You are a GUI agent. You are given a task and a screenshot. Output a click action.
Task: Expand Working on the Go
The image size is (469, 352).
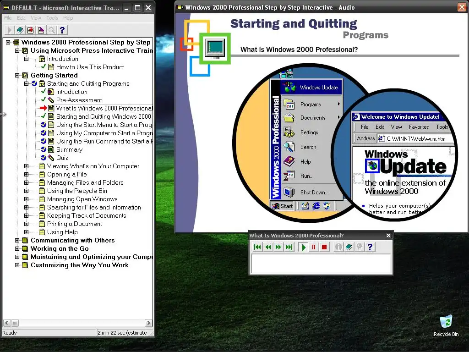click(17, 248)
